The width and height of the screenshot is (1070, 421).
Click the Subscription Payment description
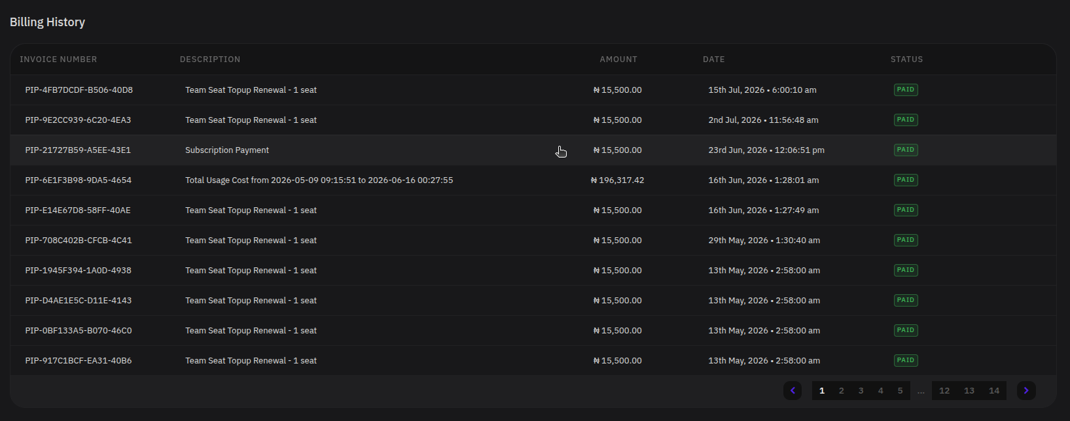point(227,150)
